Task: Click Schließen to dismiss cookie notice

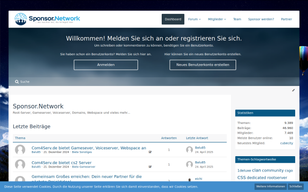Action: [296, 186]
